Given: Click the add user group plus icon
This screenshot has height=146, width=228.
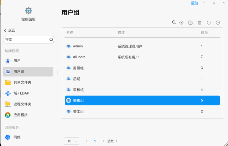Looking at the screenshot, I should point(181,22).
